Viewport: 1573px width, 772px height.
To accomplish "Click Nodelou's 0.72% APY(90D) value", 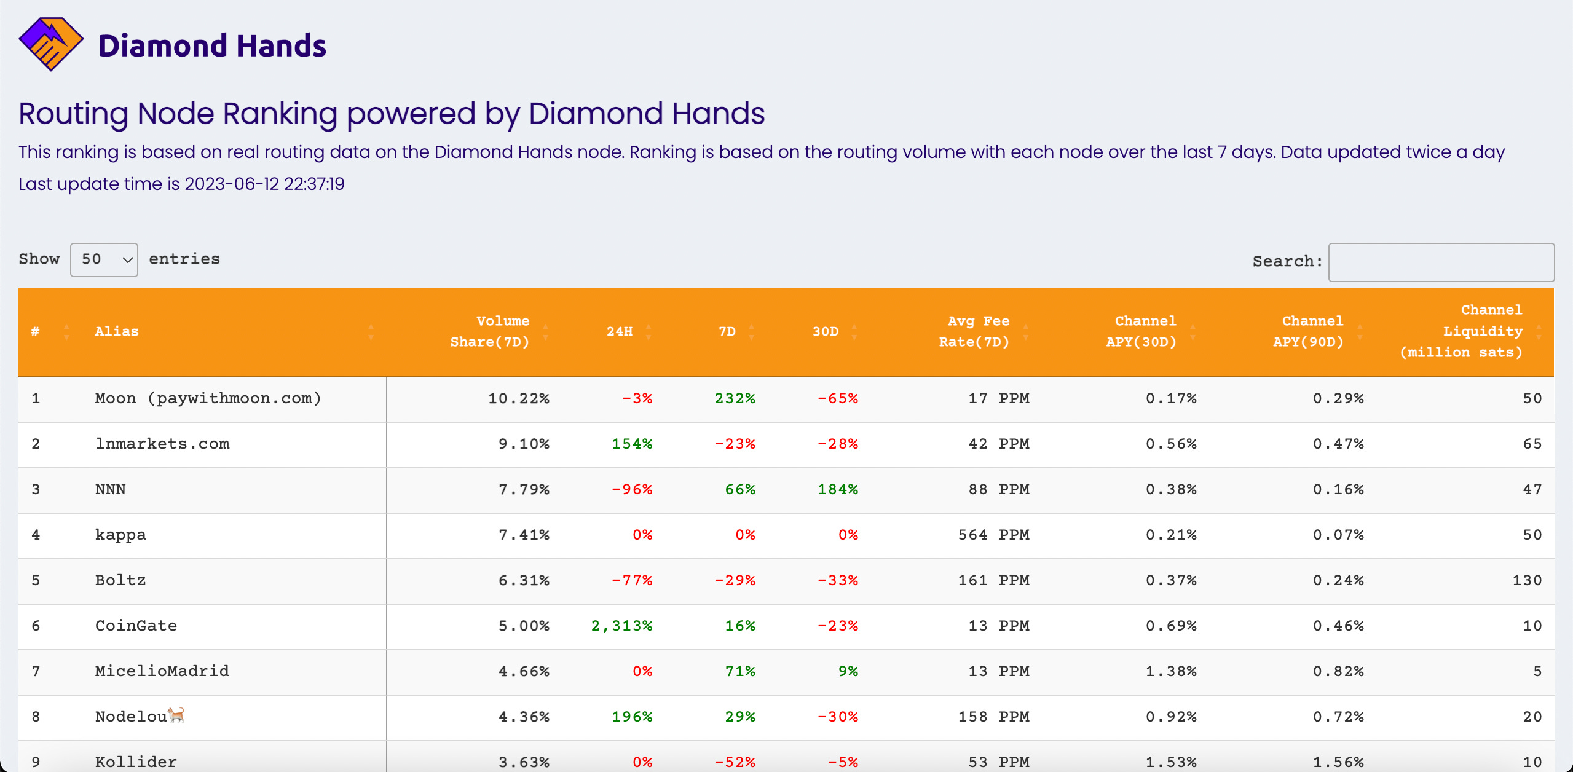I will click(1338, 717).
